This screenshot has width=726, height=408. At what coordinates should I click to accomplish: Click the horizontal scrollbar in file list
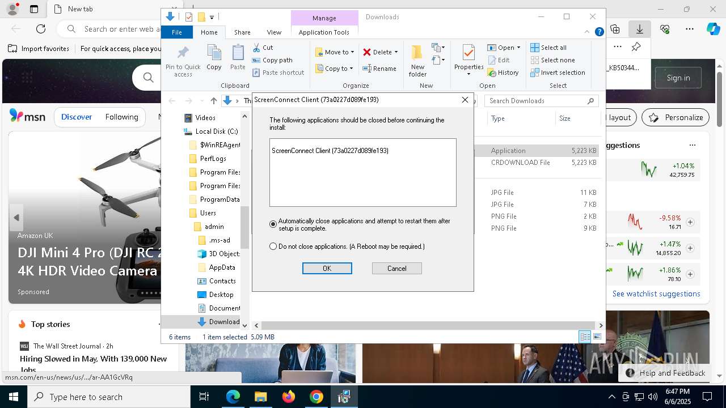[430, 325]
